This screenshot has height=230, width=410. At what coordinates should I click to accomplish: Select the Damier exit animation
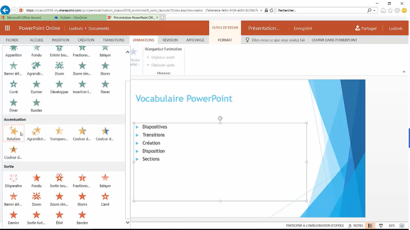(13, 218)
